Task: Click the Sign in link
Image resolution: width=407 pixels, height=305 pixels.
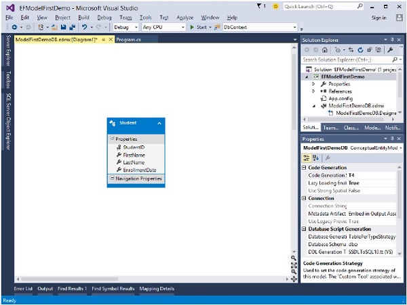Action: click(379, 17)
